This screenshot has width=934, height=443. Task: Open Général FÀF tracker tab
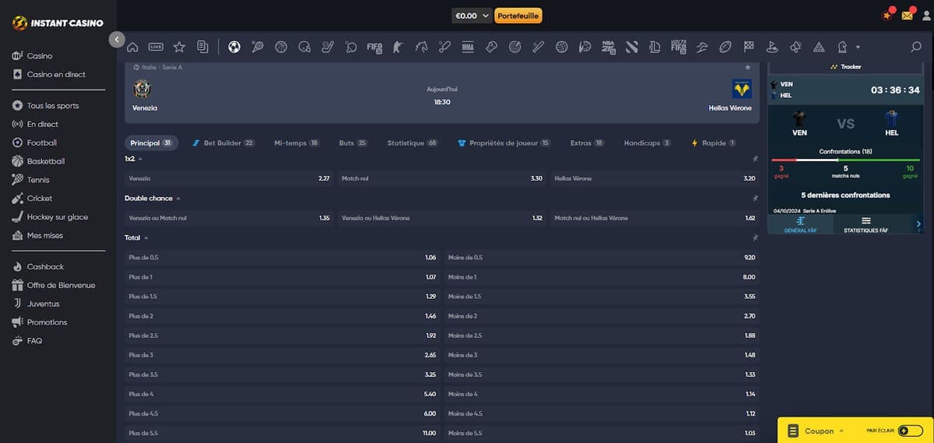[x=801, y=224]
